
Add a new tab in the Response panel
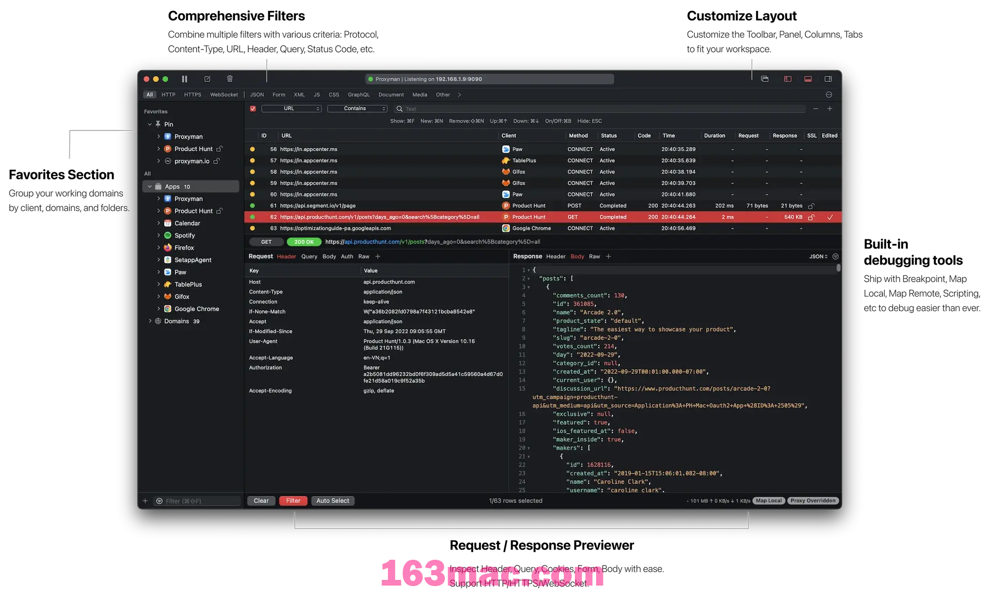609,256
